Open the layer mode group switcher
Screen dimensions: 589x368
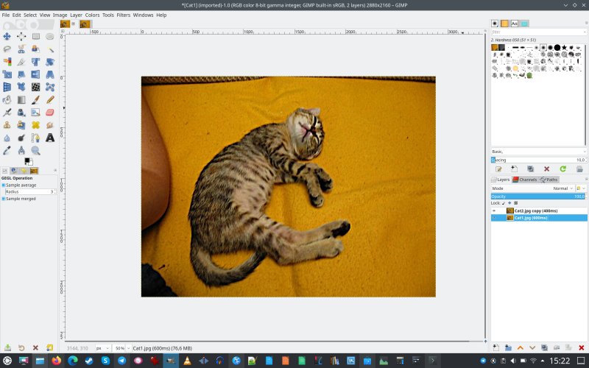click(581, 188)
